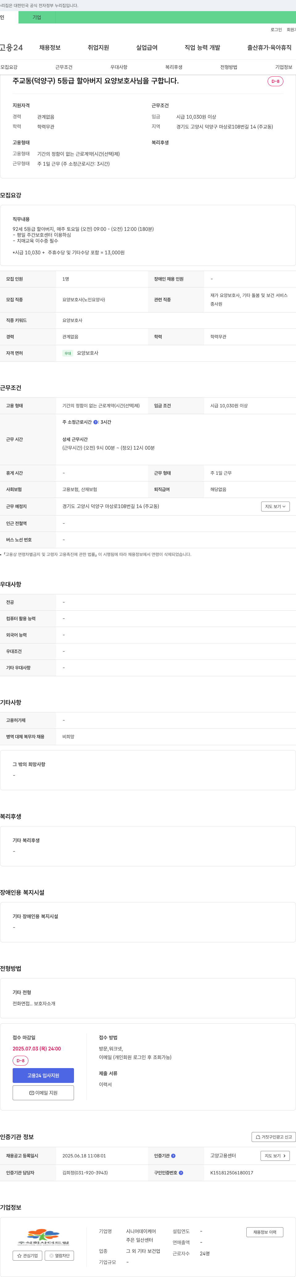Jump to 근무조건 section tab
Screen dimensions: 296x1277
click(x=64, y=67)
